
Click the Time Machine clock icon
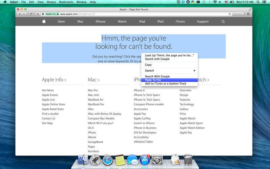pos(204,2)
